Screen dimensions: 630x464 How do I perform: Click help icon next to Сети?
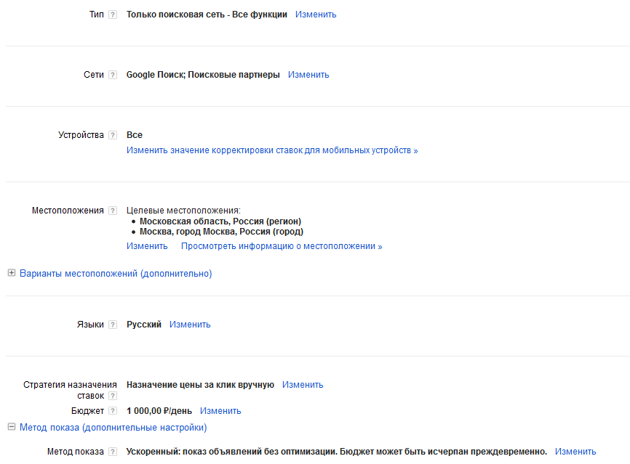coord(112,75)
